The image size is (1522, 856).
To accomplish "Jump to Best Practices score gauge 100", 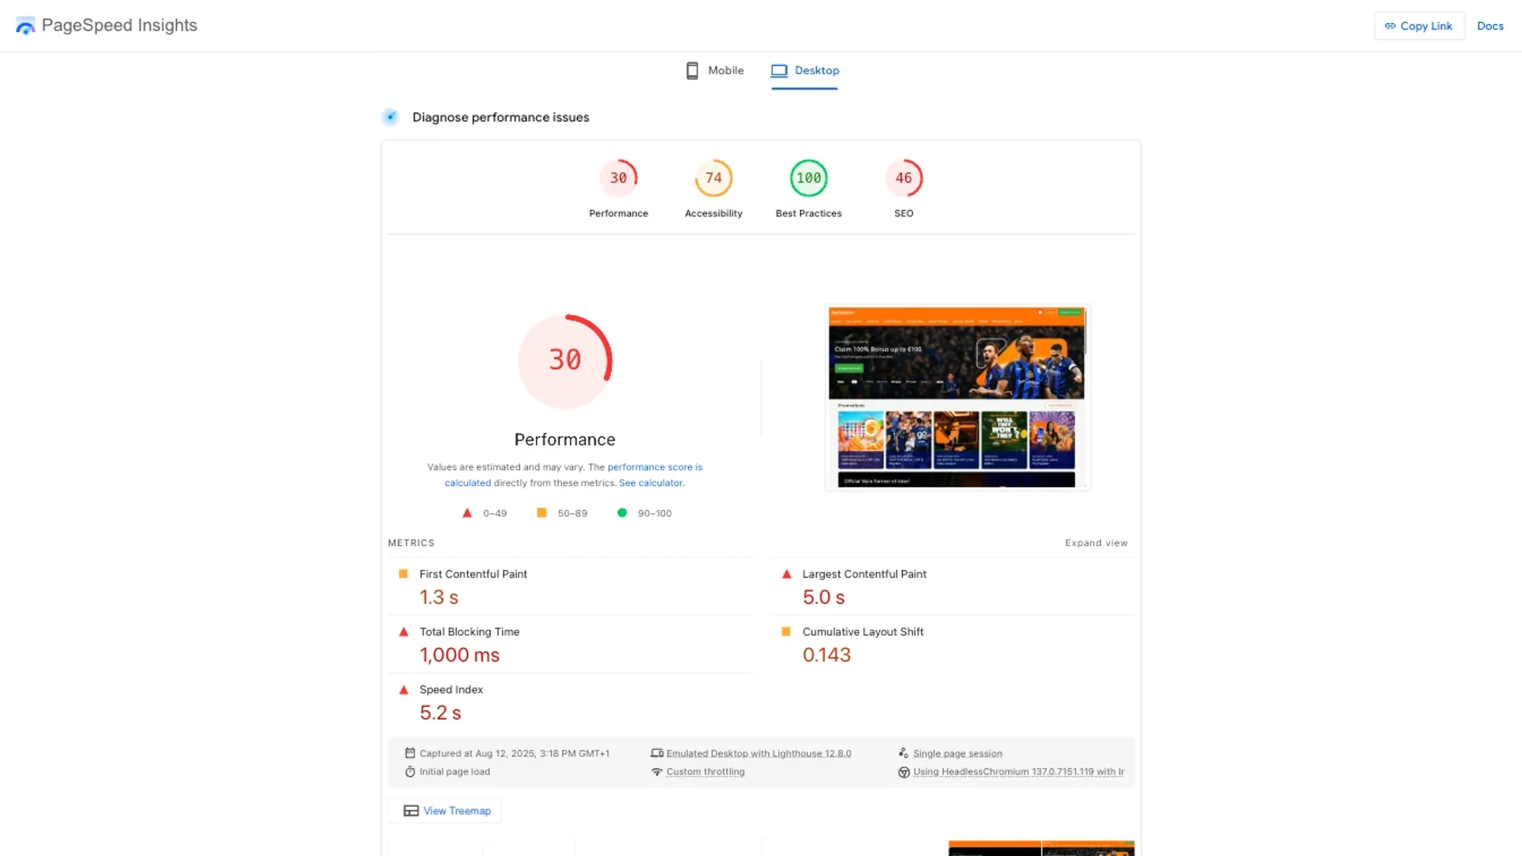I will click(809, 189).
